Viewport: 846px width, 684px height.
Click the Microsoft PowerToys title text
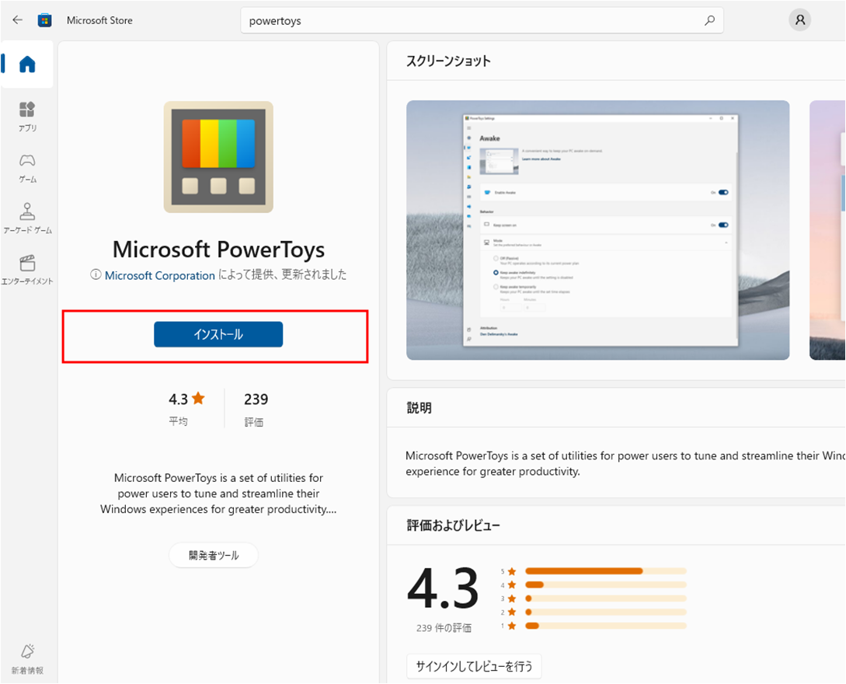(x=218, y=250)
